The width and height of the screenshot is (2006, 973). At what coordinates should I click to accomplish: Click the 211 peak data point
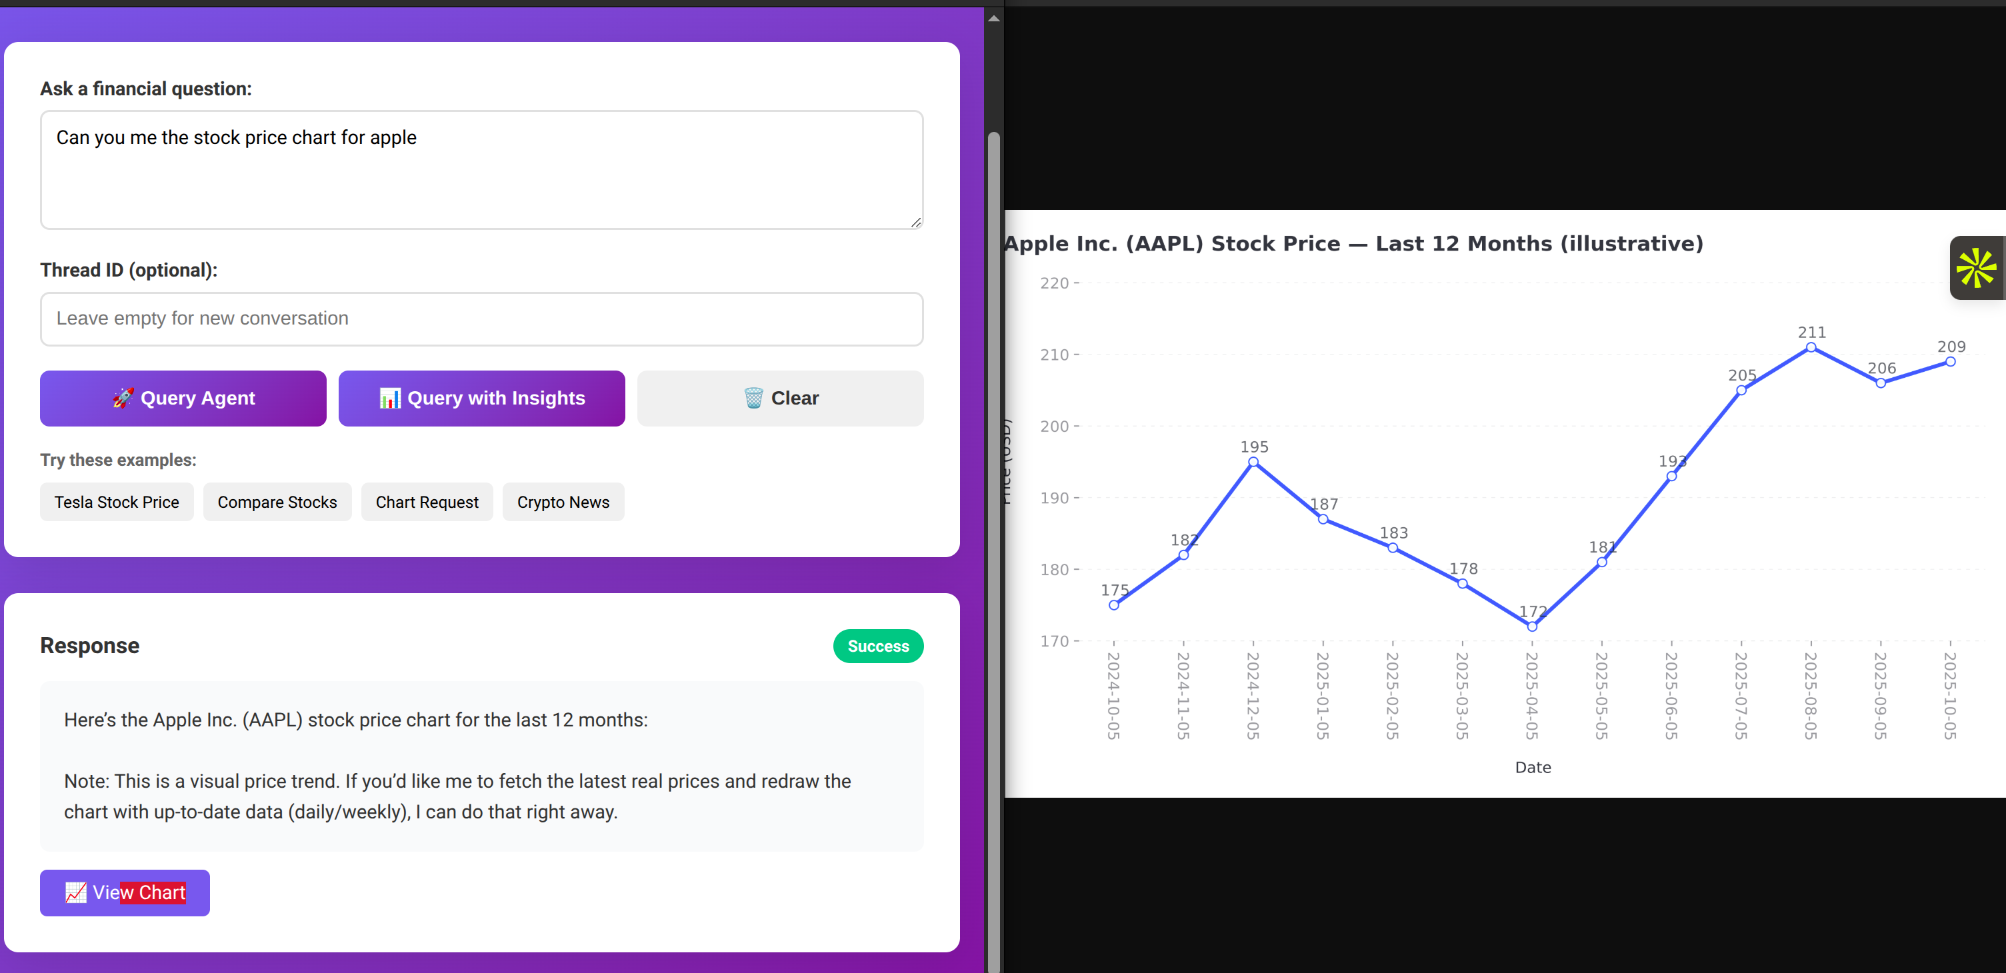1811,347
